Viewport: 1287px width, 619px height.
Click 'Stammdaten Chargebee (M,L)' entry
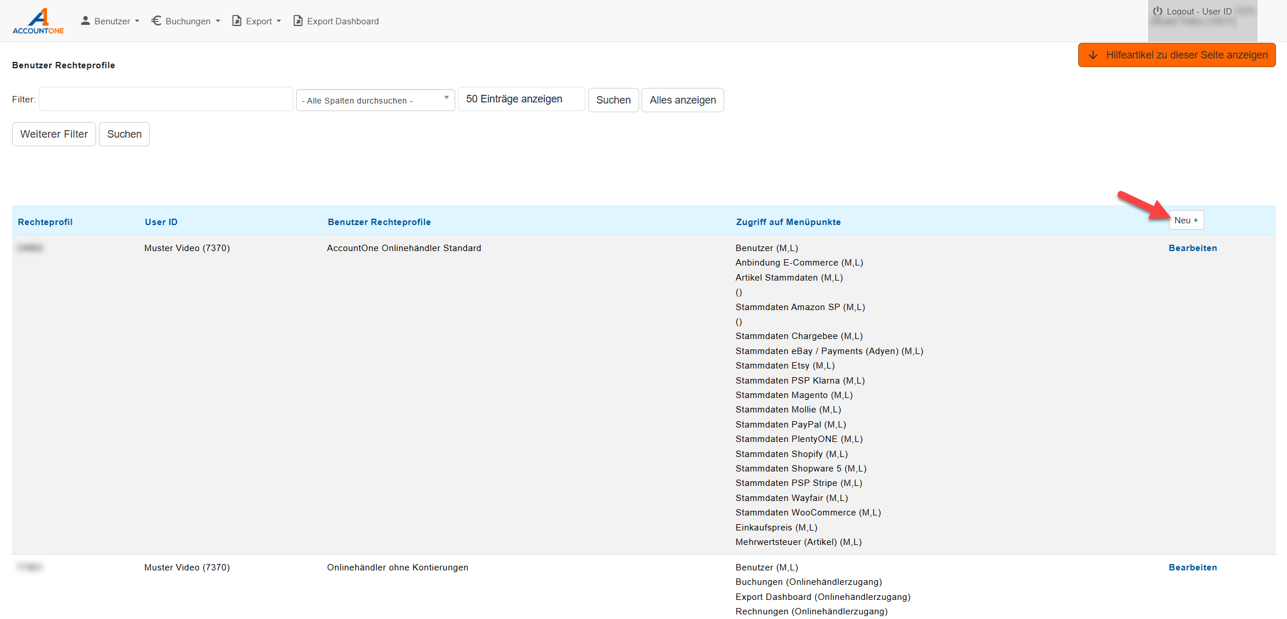tap(799, 336)
